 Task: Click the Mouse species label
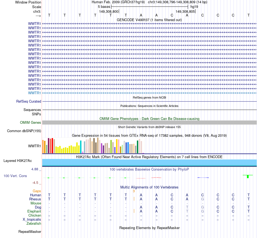point(36,203)
